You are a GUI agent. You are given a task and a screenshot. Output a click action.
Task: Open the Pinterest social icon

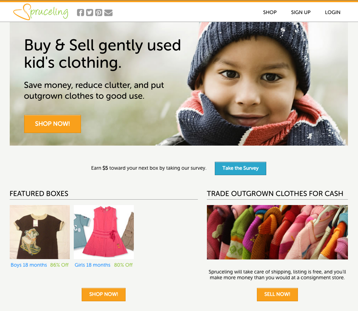pos(99,13)
